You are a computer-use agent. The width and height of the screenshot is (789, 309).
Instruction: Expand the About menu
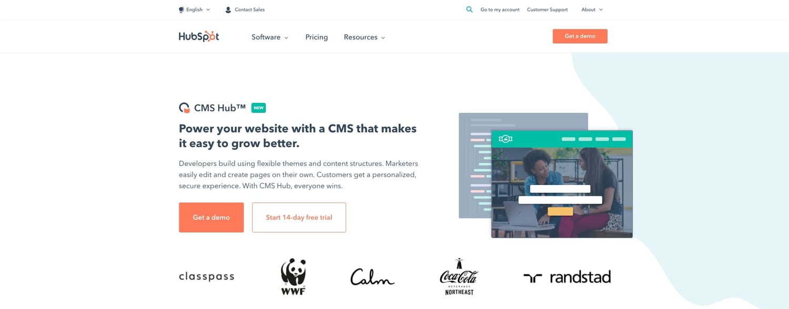point(592,9)
